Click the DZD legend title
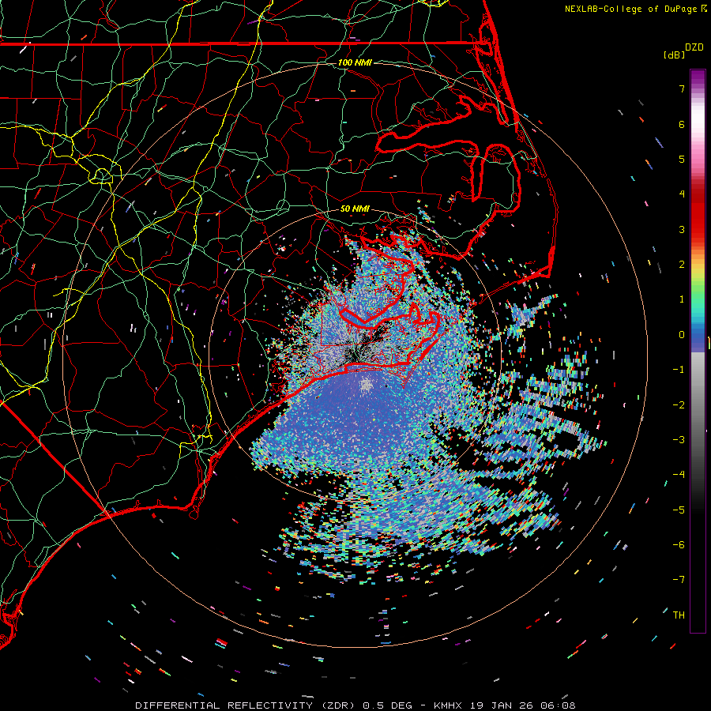 pos(694,47)
